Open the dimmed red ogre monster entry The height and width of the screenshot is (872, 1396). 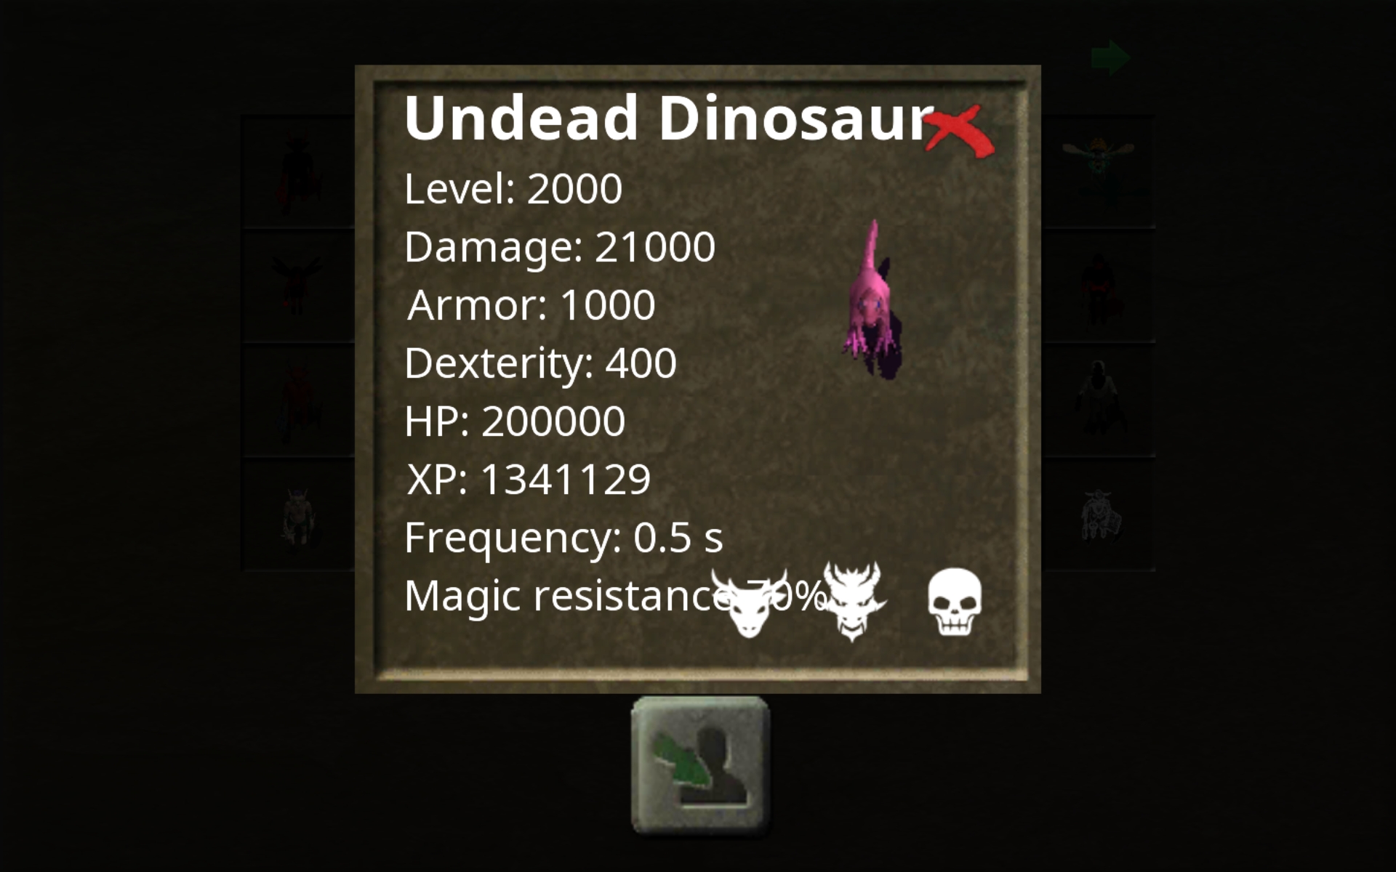click(x=1098, y=288)
